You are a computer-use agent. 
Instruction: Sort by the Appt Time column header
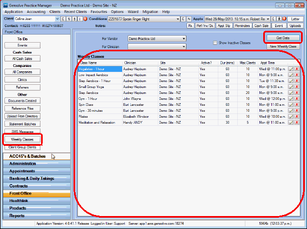tap(273, 63)
